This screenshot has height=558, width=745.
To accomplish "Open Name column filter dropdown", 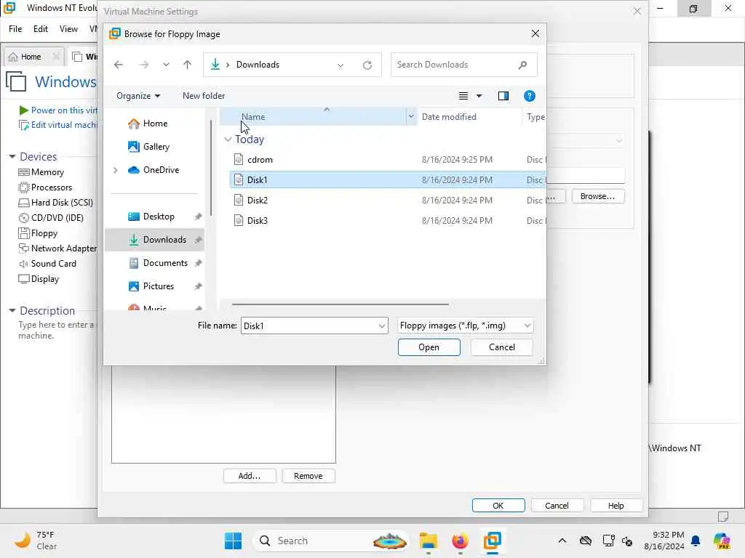I will tap(411, 117).
